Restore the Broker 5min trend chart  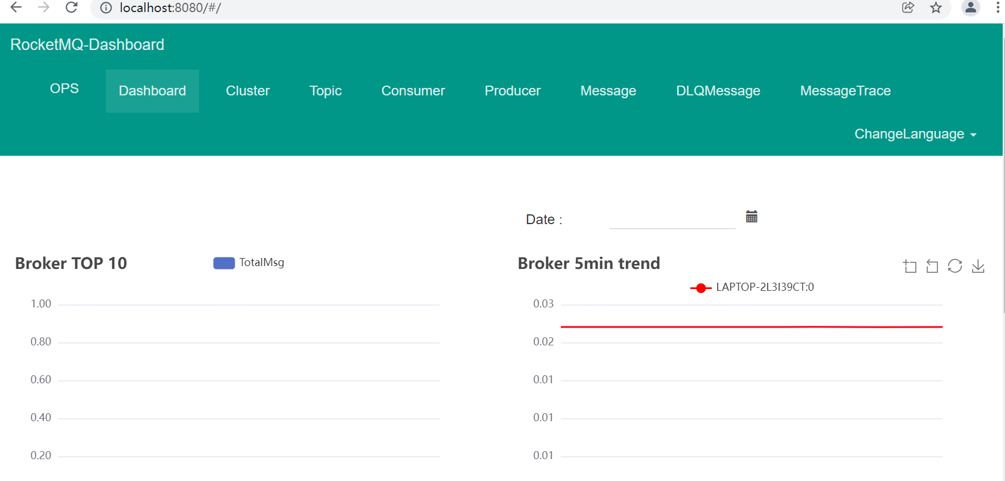955,265
